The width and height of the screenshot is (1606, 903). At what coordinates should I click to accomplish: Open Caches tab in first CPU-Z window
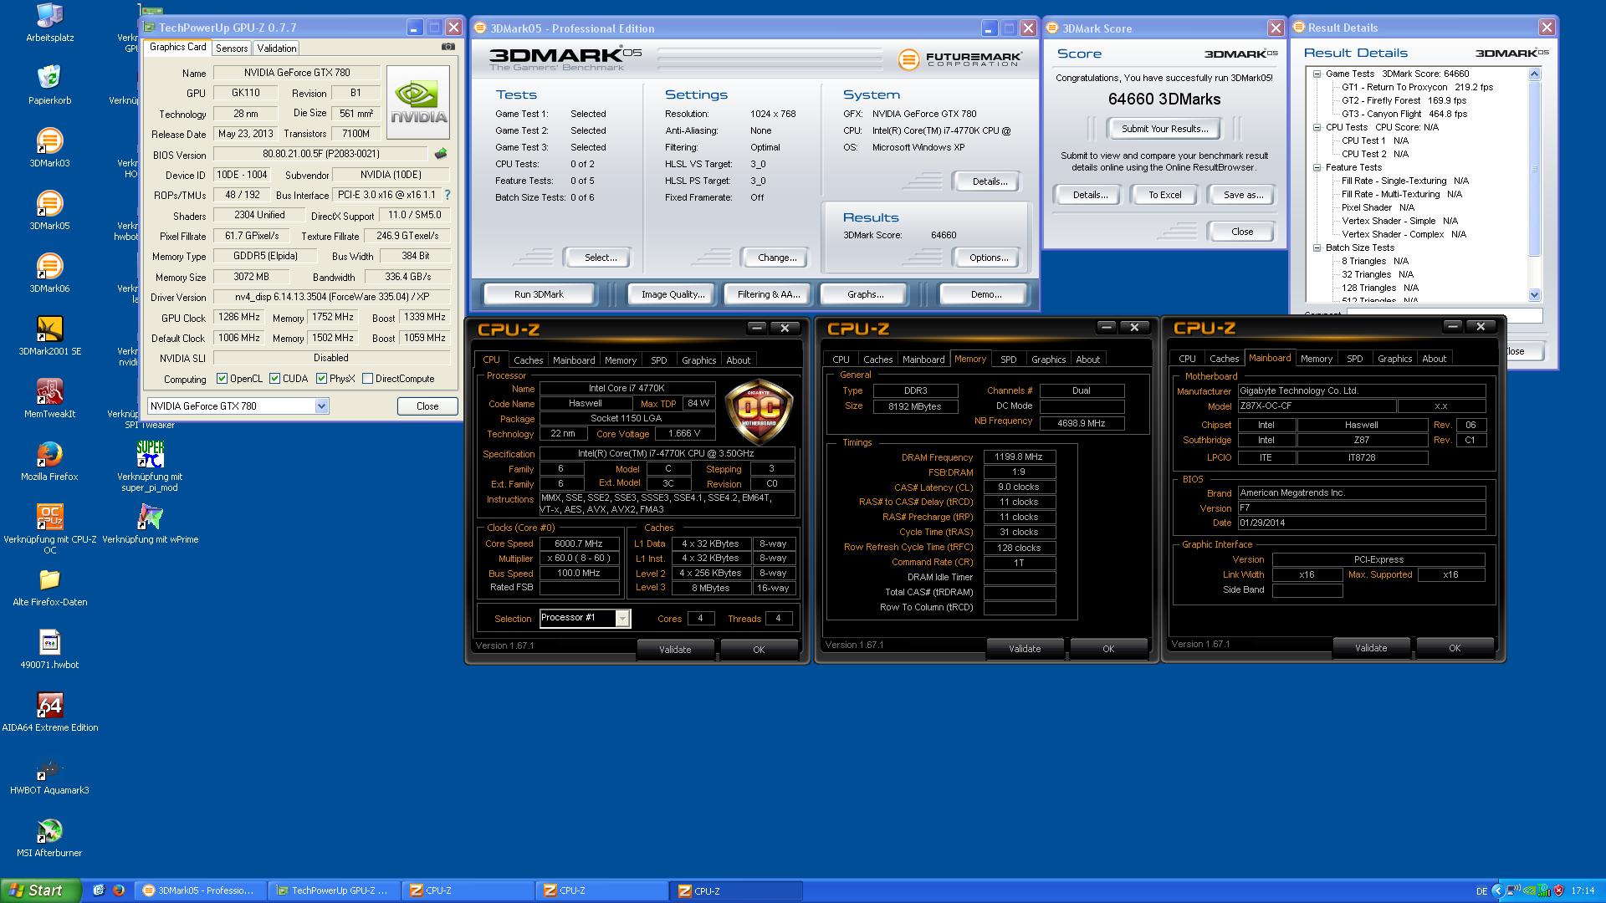[x=529, y=360]
